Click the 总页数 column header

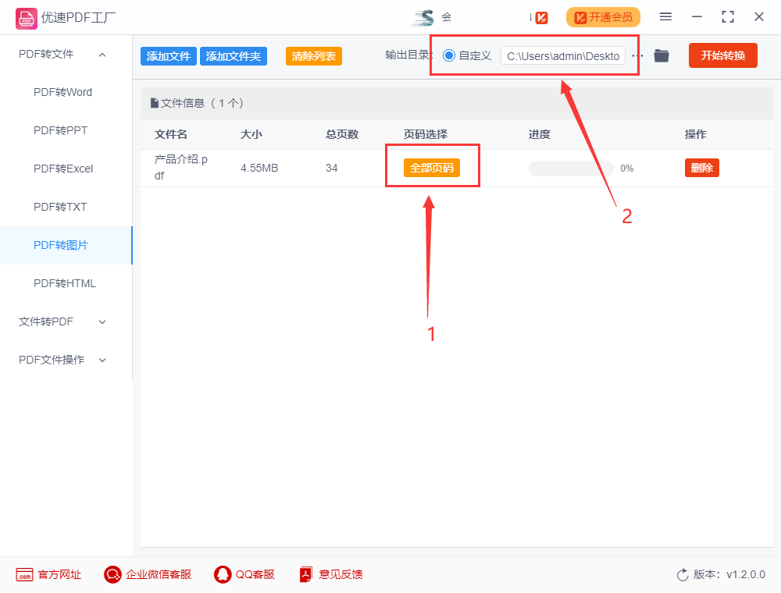click(342, 134)
